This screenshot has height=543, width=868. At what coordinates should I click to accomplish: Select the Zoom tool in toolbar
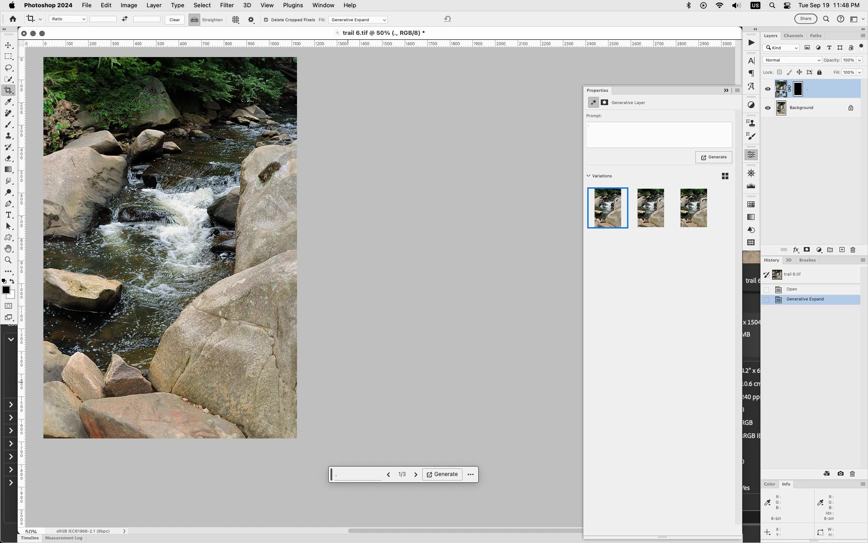click(8, 260)
